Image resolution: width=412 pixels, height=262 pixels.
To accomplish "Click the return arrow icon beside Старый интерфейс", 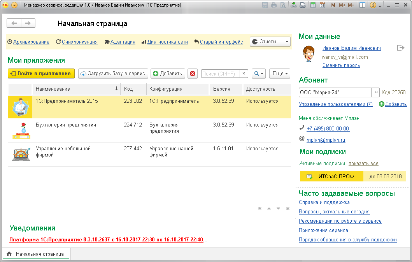I will point(196,42).
